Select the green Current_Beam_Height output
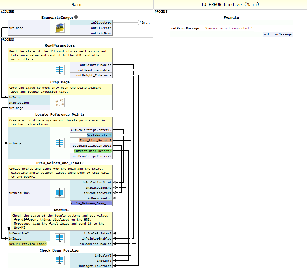Viewport: 307px width, 270px height. (92, 151)
